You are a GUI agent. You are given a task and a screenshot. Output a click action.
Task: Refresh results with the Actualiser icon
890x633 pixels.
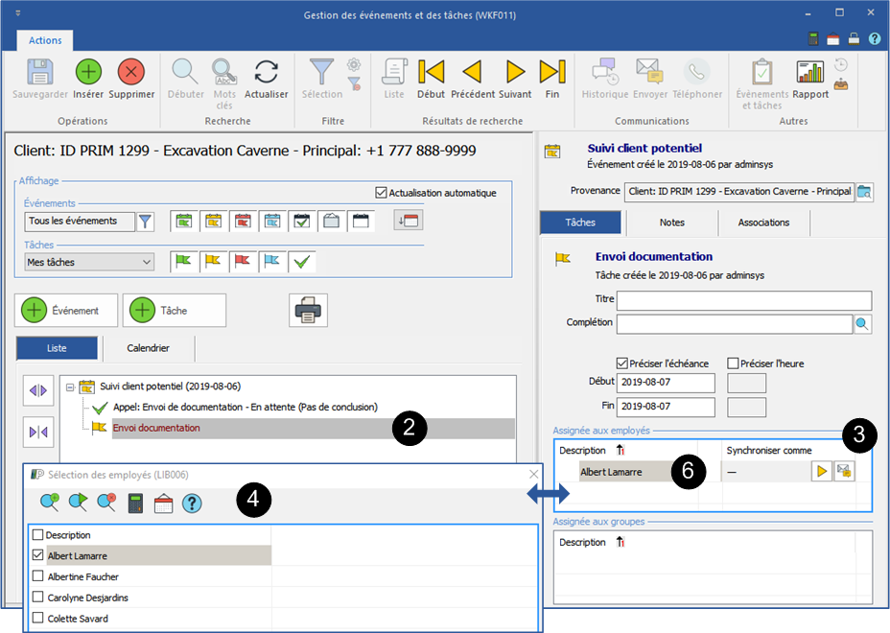pyautogui.click(x=266, y=73)
